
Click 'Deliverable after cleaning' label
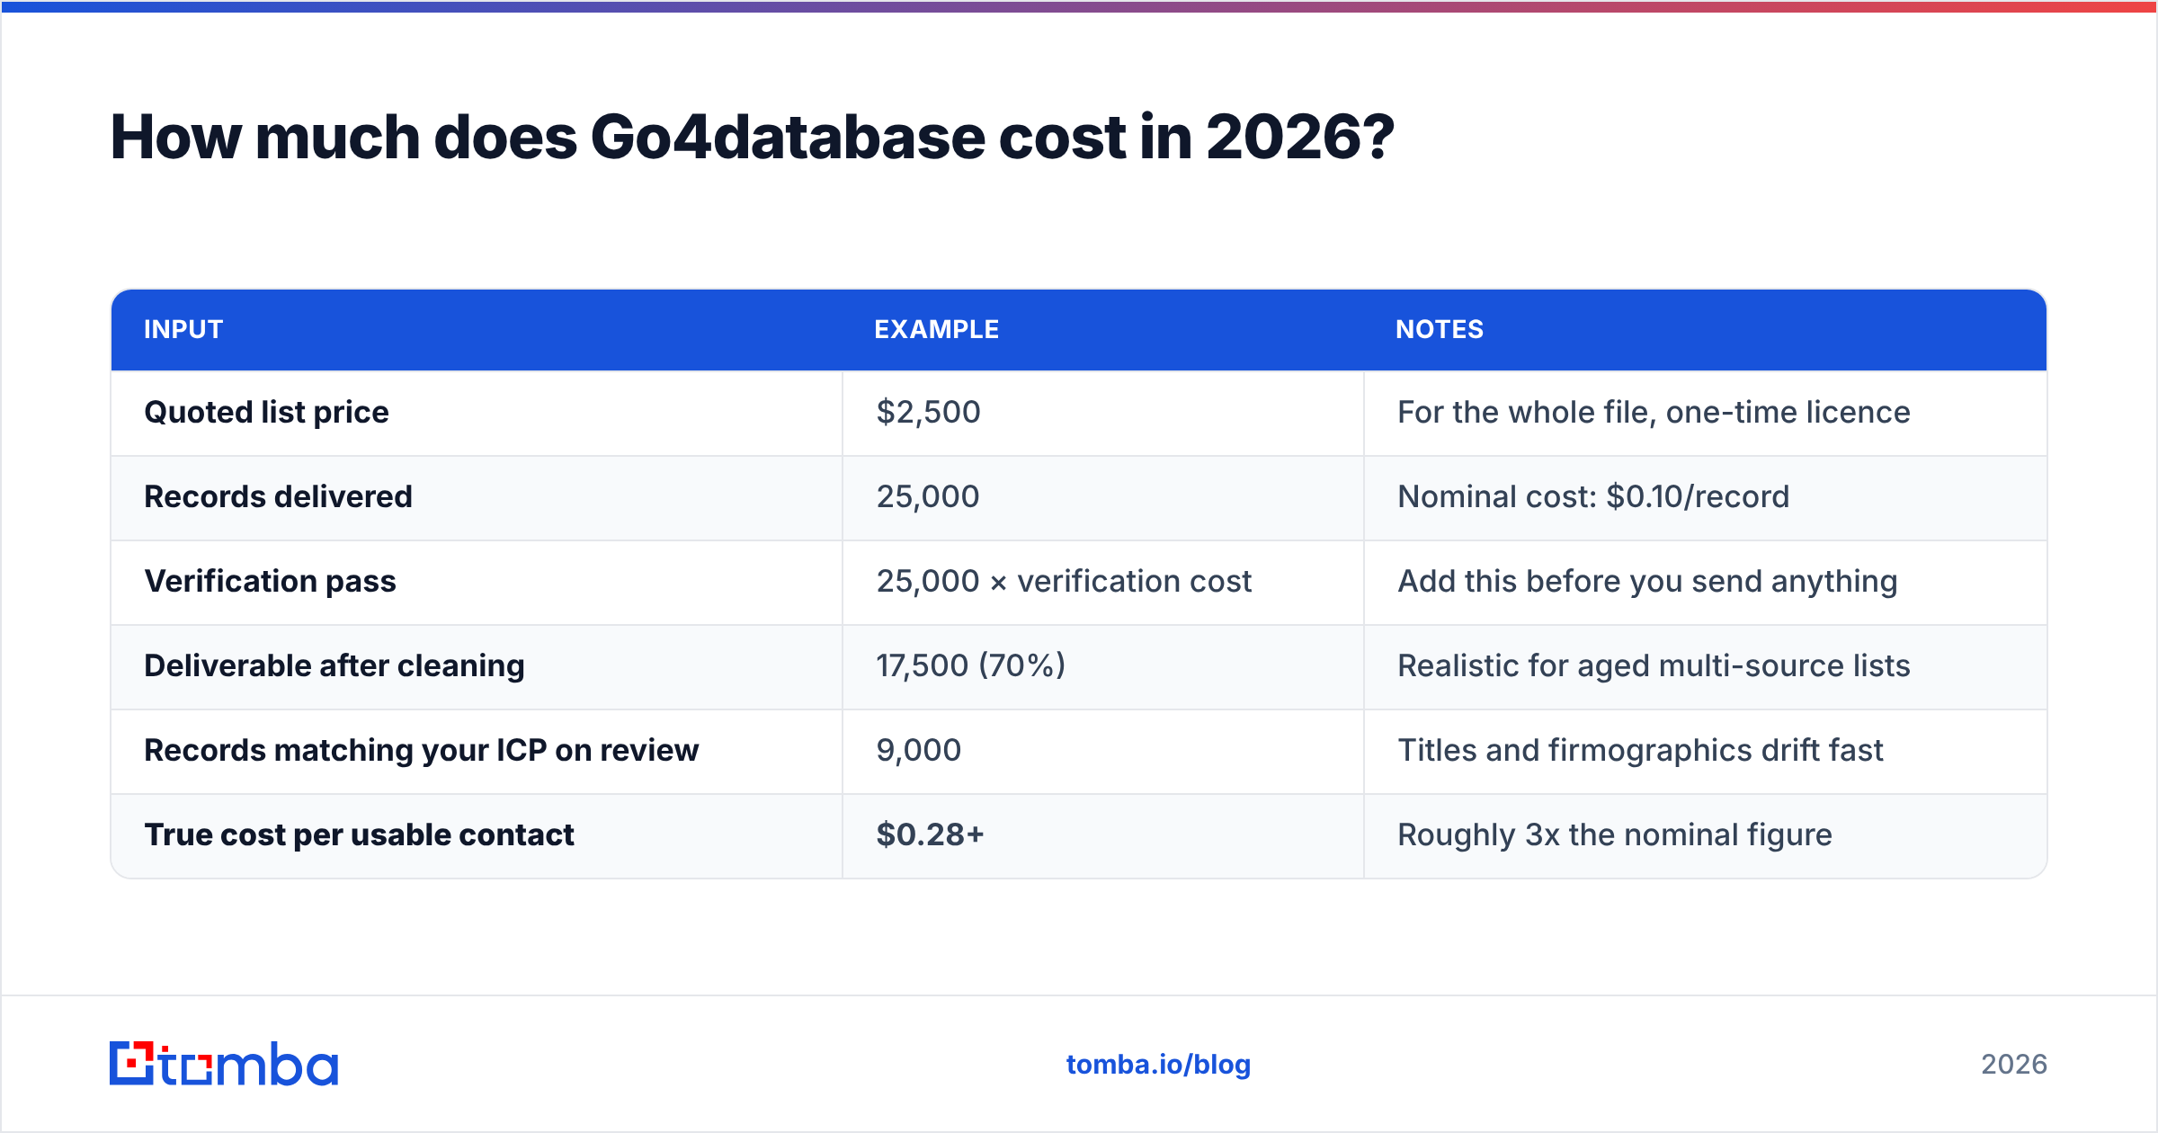334,665
